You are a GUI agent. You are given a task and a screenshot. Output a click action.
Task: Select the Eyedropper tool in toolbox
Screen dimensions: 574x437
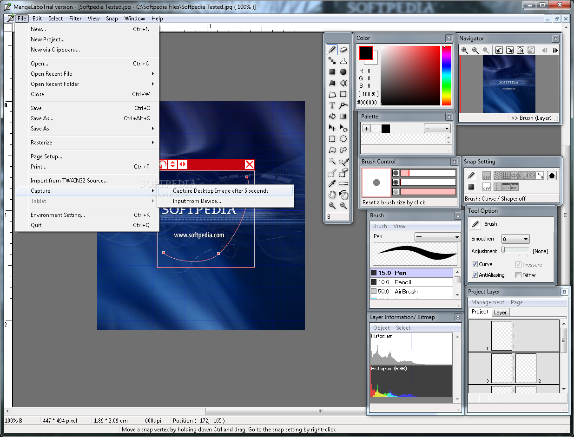click(332, 183)
